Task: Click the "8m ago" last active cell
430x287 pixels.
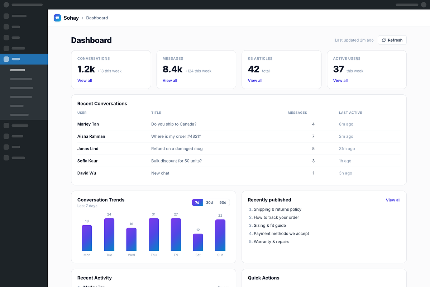Action: [346, 124]
